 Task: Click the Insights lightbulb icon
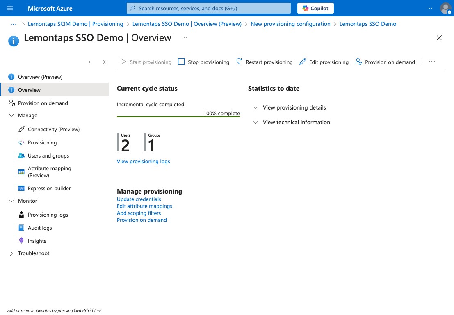21,241
